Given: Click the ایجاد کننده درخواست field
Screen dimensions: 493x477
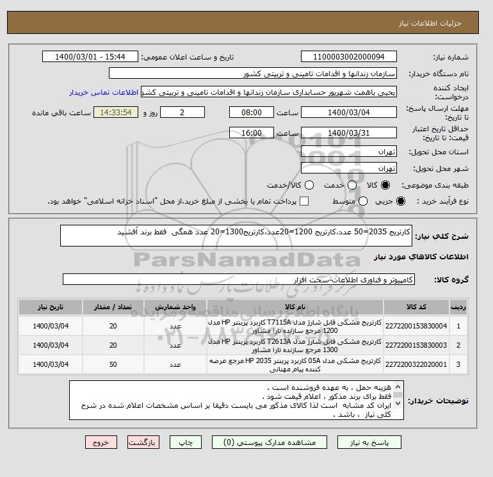Looking at the screenshot, I should pos(269,92).
